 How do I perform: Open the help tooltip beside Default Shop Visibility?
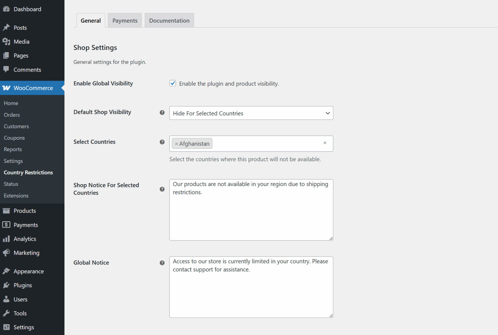[162, 112]
